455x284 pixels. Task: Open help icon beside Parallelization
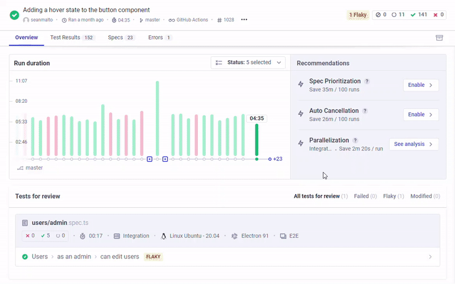(355, 140)
